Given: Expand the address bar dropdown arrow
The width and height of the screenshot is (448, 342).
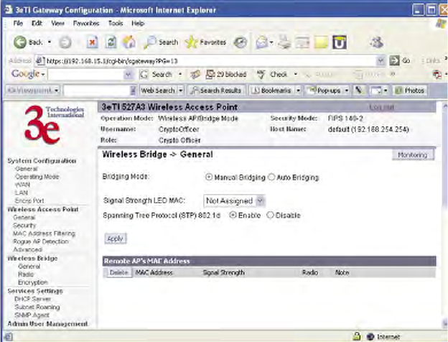Looking at the screenshot, I should (x=381, y=60).
